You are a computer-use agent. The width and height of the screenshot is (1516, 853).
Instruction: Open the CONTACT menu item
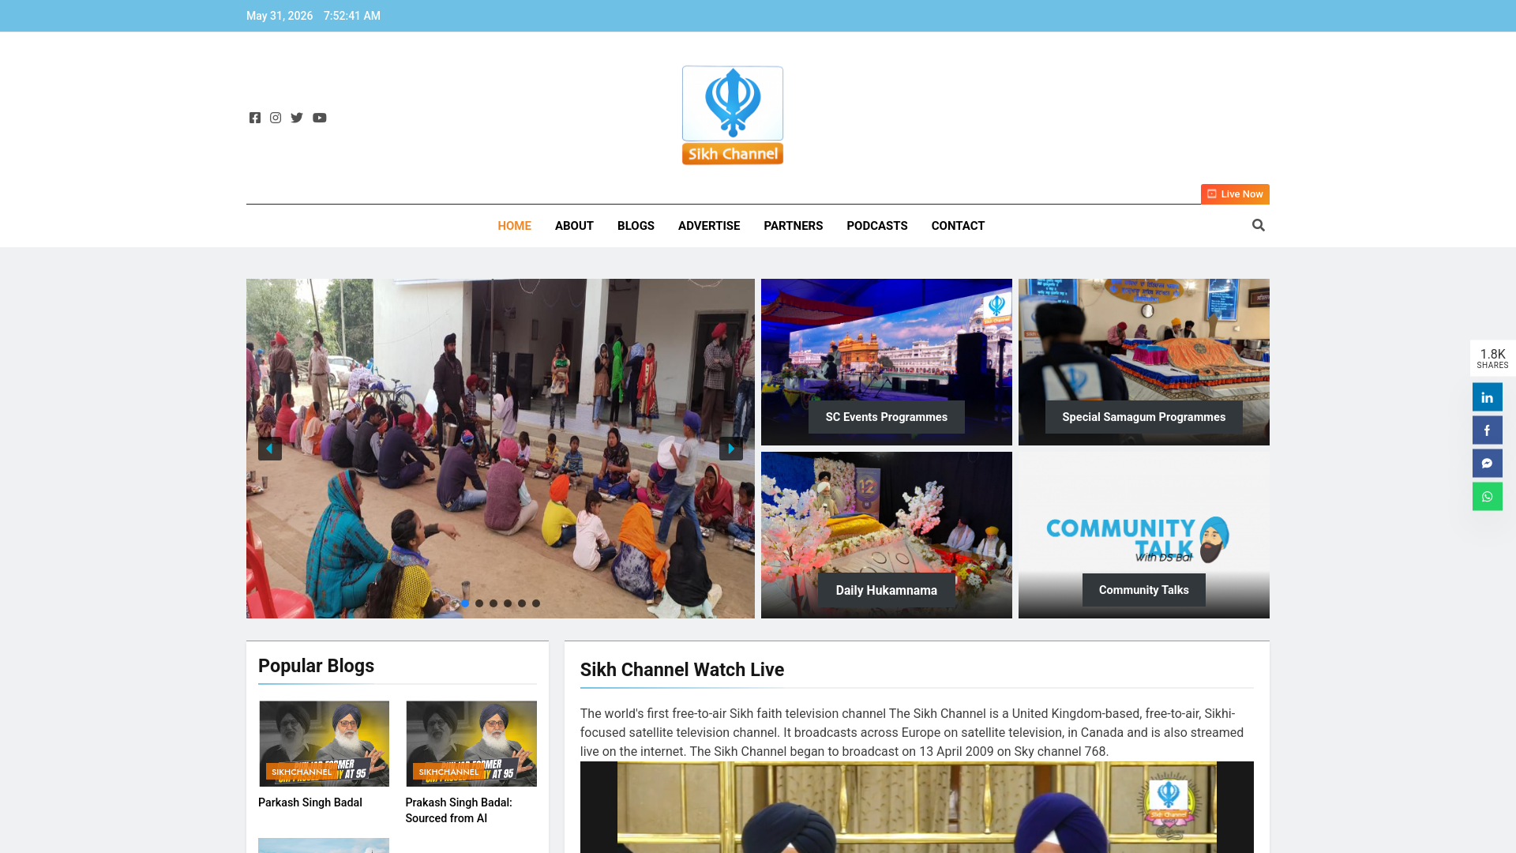pyautogui.click(x=958, y=226)
